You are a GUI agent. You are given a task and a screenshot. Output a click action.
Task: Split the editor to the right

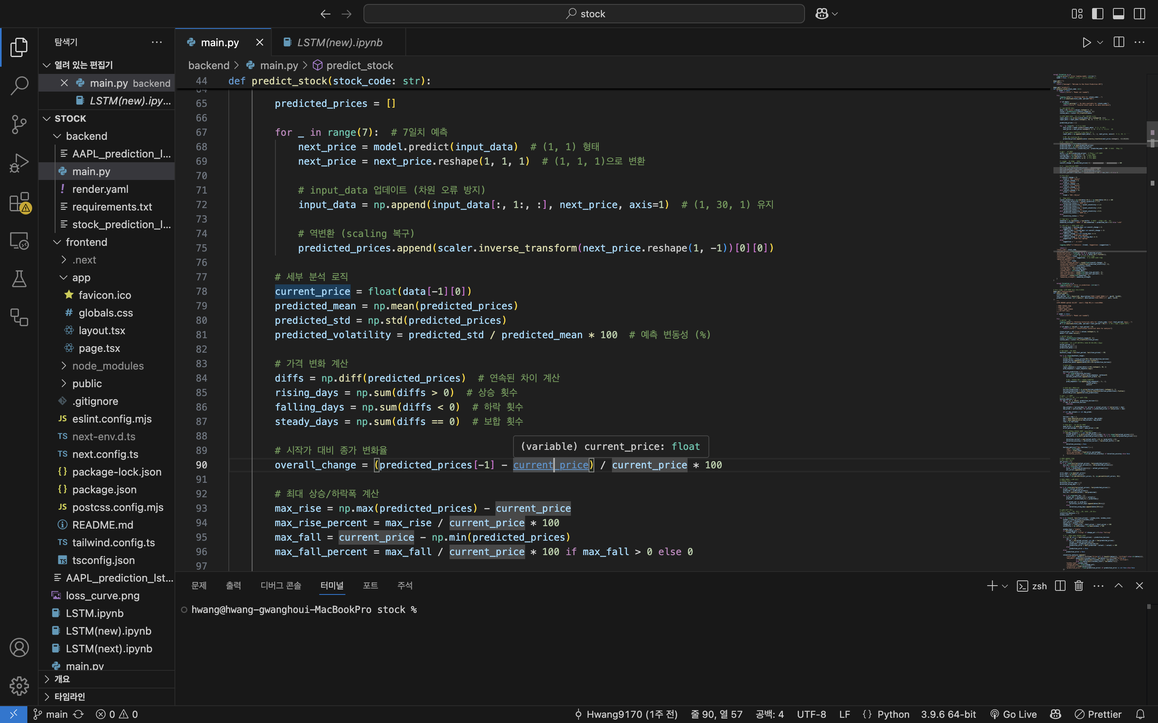tap(1119, 43)
